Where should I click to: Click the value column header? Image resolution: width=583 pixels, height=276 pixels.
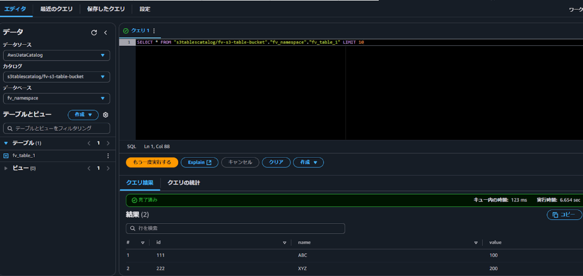(x=495, y=243)
